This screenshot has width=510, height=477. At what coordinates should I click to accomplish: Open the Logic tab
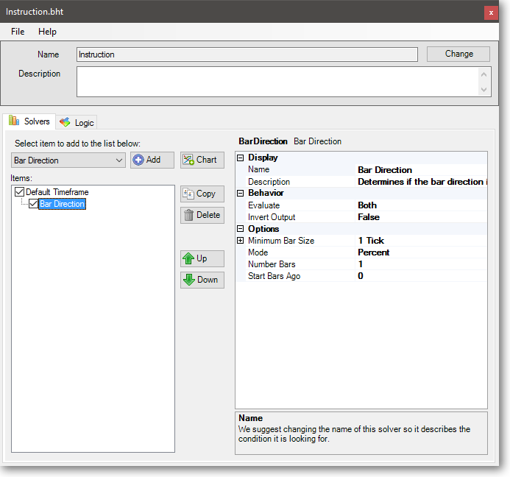[77, 123]
